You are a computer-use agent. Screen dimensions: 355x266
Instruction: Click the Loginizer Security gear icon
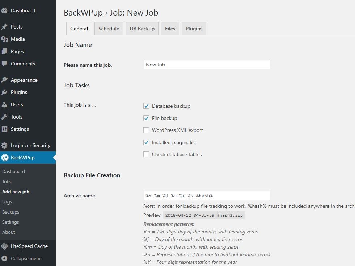(4, 145)
